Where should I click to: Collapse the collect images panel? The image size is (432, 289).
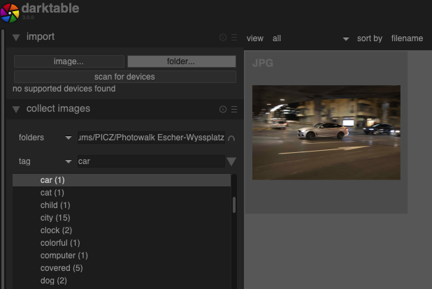click(x=16, y=110)
